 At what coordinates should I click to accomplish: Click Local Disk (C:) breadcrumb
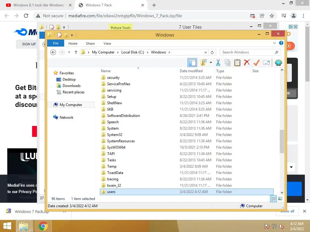133,52
